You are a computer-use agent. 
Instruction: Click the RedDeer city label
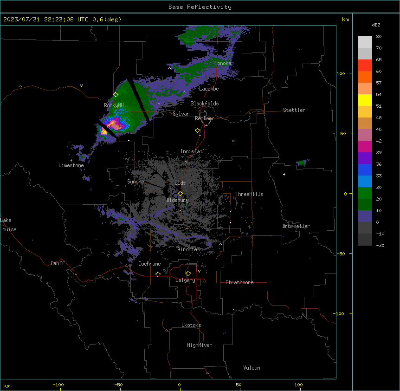pyautogui.click(x=204, y=118)
